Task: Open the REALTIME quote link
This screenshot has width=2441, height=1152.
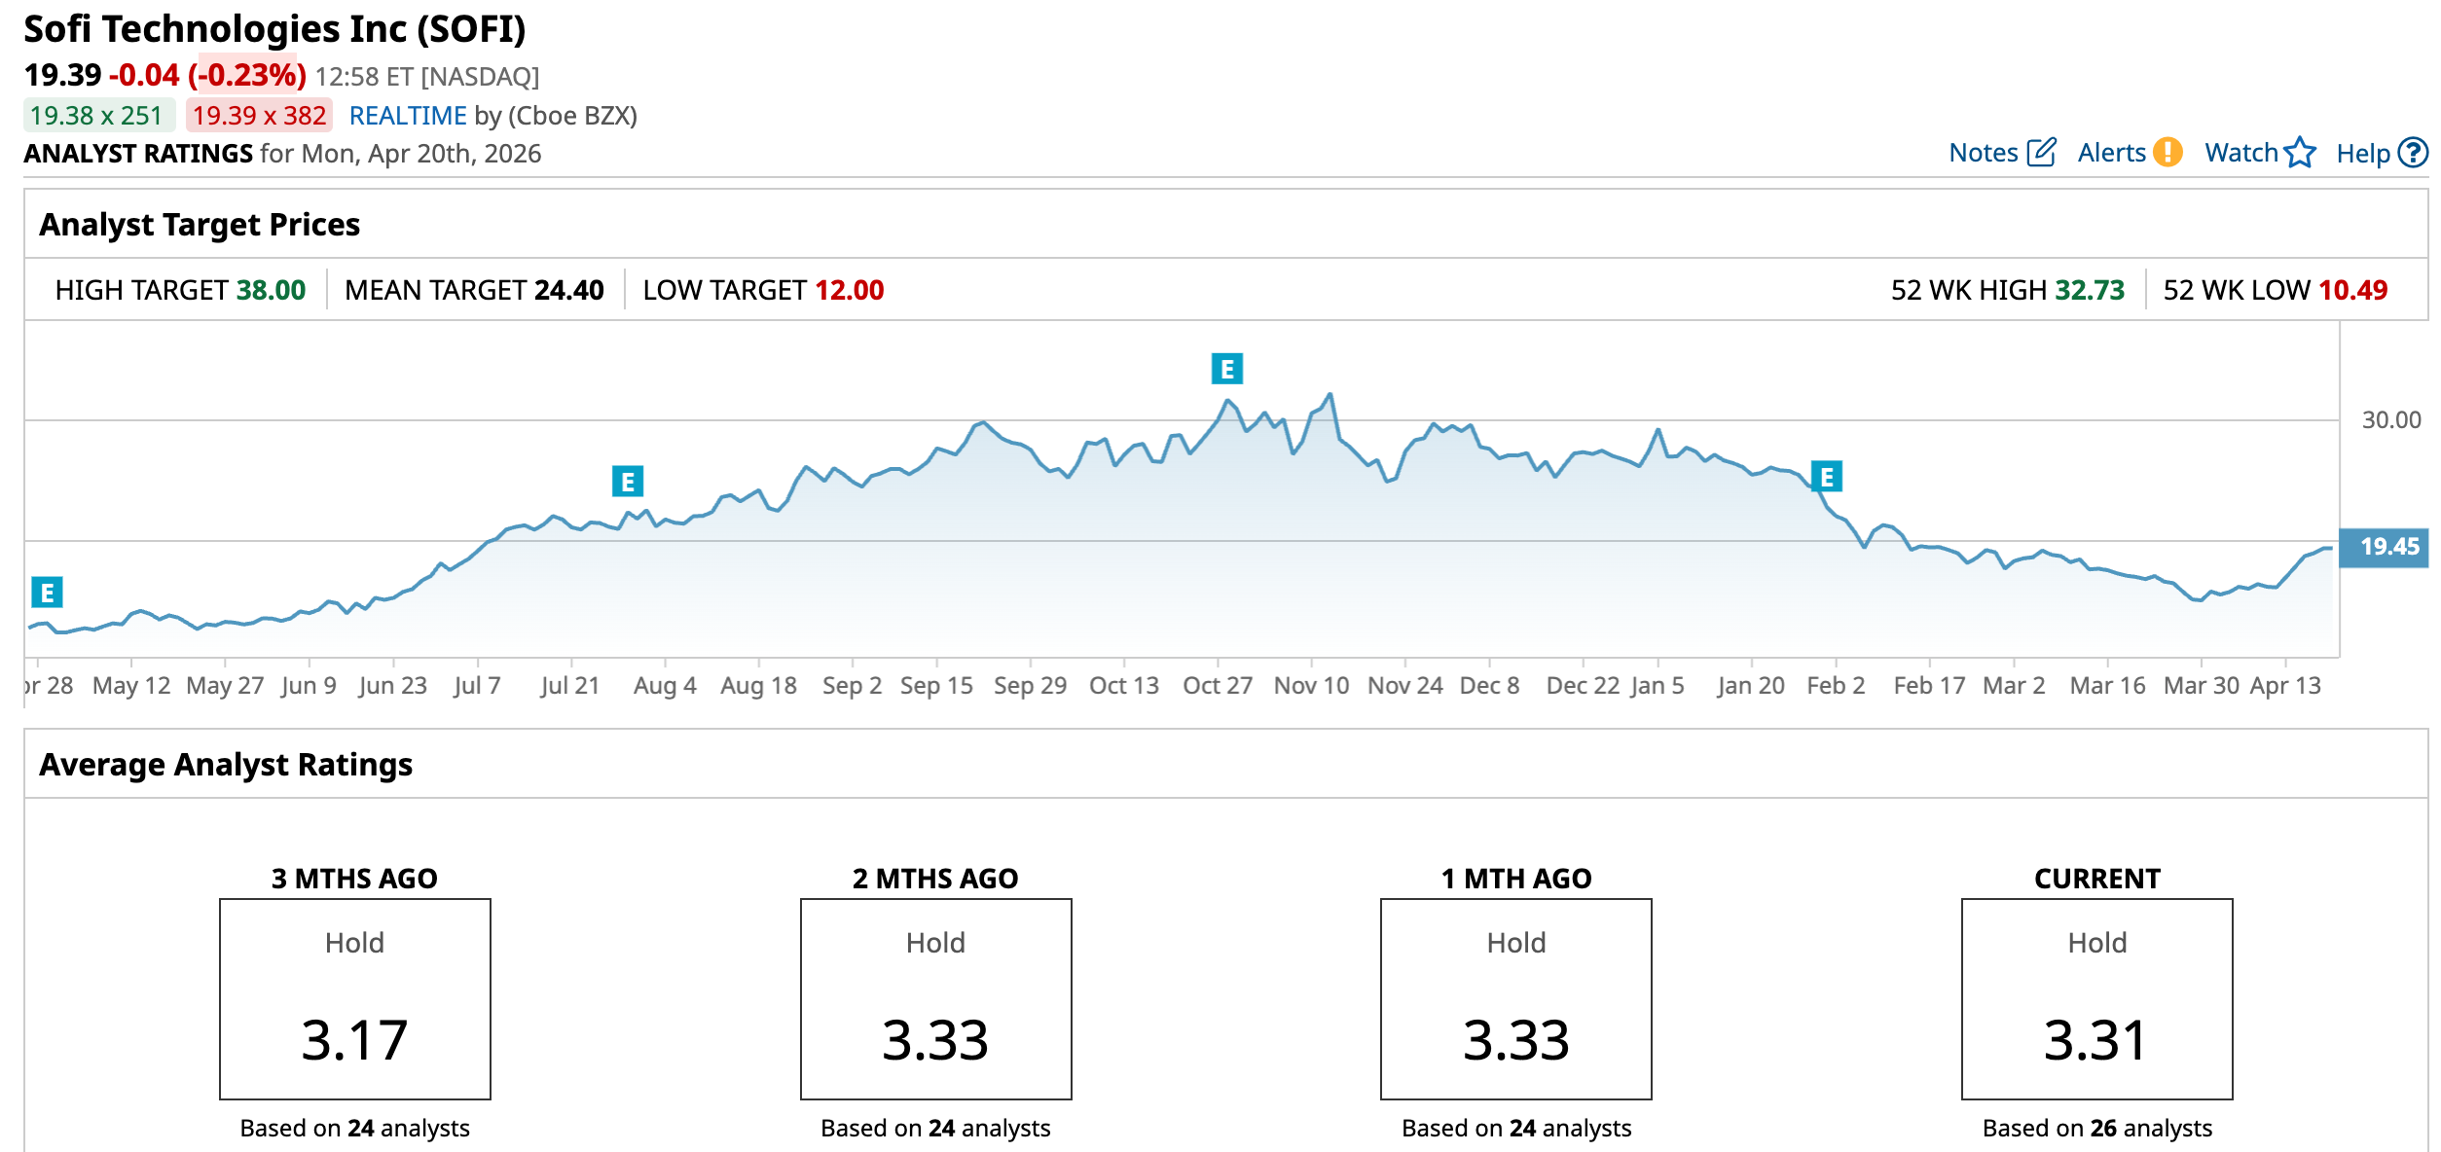Action: tap(408, 116)
